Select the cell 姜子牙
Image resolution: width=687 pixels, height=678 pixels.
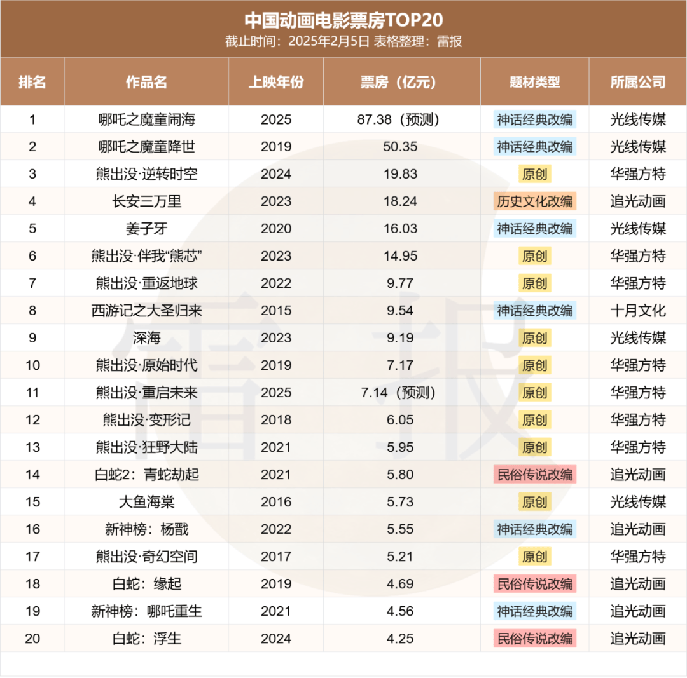(x=146, y=229)
